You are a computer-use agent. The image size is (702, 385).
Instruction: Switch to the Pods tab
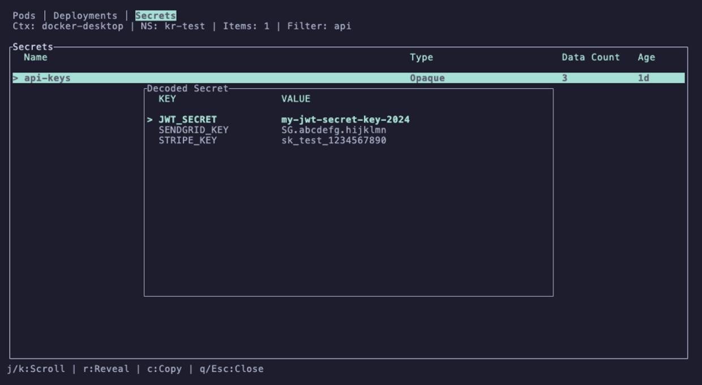(x=24, y=16)
